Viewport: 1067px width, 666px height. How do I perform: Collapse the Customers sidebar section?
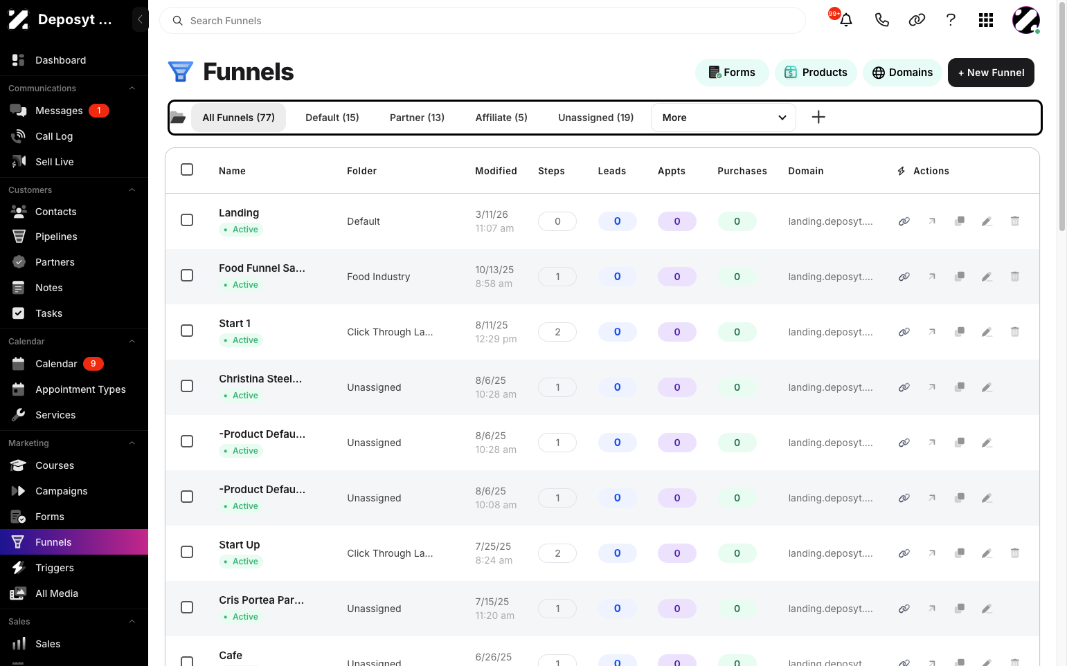click(132, 190)
